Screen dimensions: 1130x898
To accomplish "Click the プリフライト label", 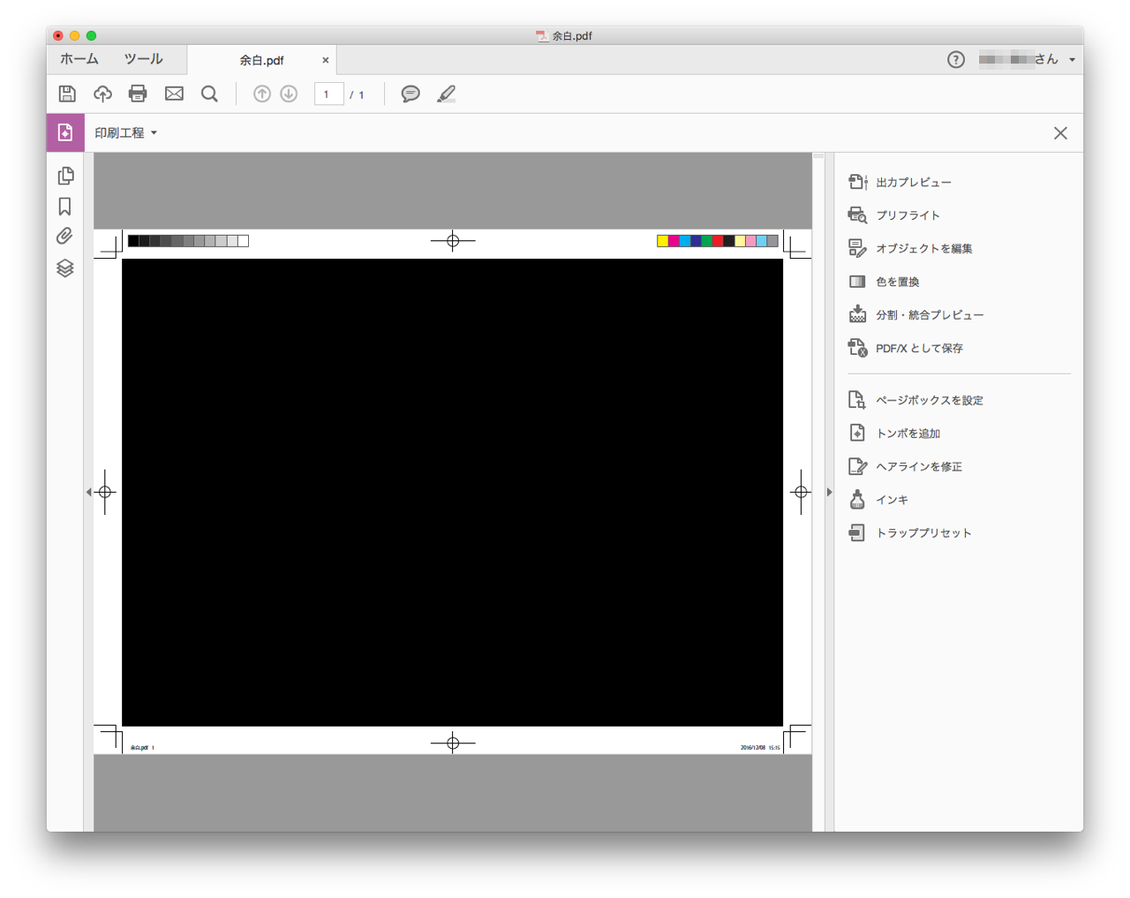I will pos(908,215).
